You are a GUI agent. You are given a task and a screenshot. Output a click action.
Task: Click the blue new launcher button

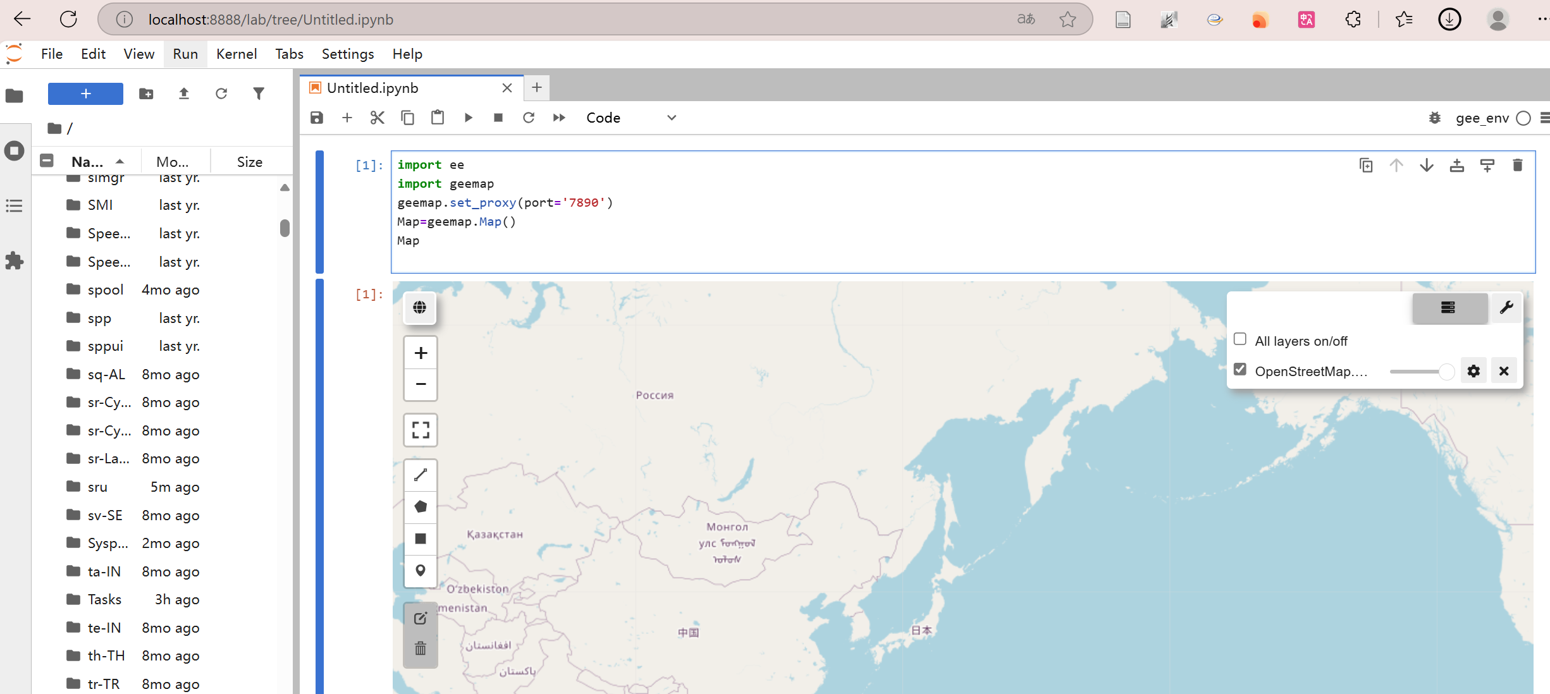tap(85, 94)
